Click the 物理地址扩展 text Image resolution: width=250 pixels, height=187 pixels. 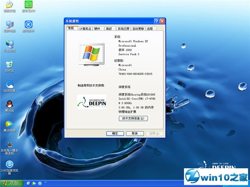point(127,112)
